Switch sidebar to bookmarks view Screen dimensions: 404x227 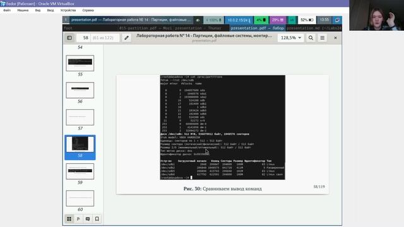pyautogui.click(x=97, y=219)
